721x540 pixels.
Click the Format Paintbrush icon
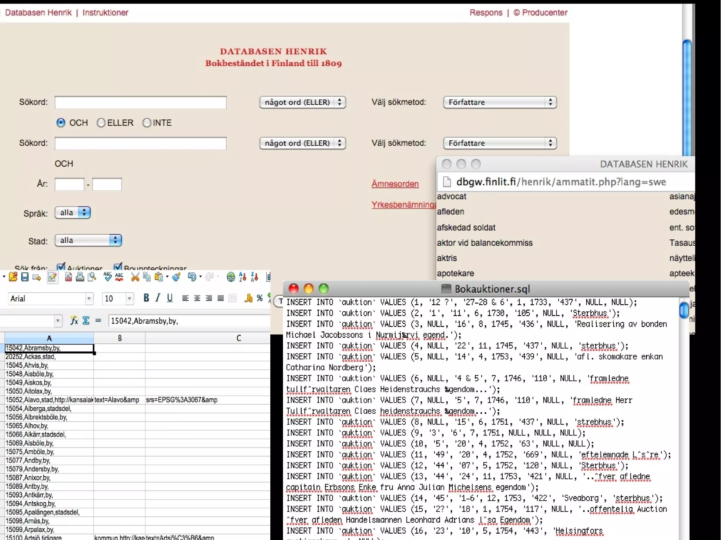tap(176, 277)
